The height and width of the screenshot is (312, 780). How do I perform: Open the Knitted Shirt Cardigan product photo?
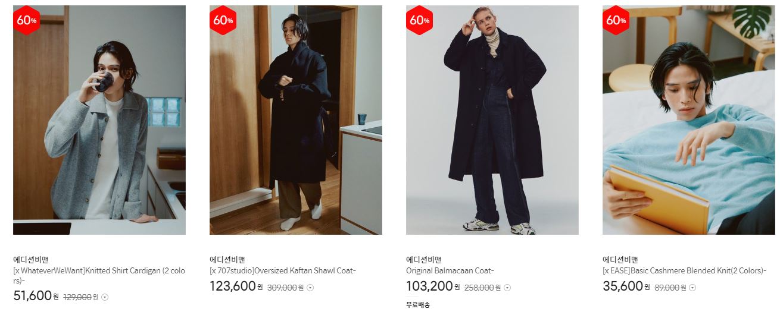pyautogui.click(x=99, y=120)
